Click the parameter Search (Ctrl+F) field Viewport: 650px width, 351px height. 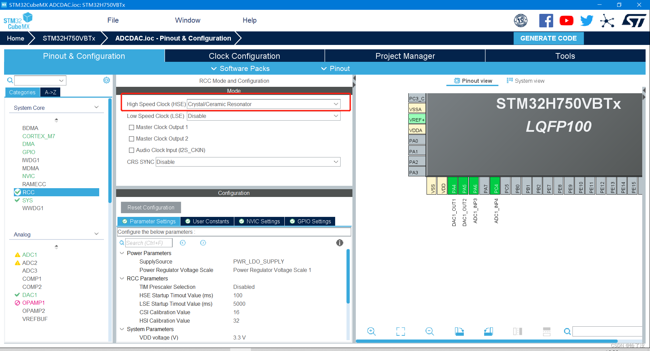149,243
